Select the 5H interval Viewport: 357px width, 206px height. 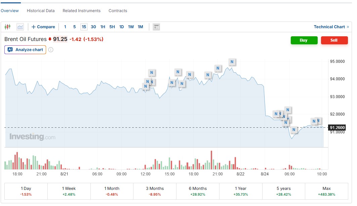click(112, 27)
